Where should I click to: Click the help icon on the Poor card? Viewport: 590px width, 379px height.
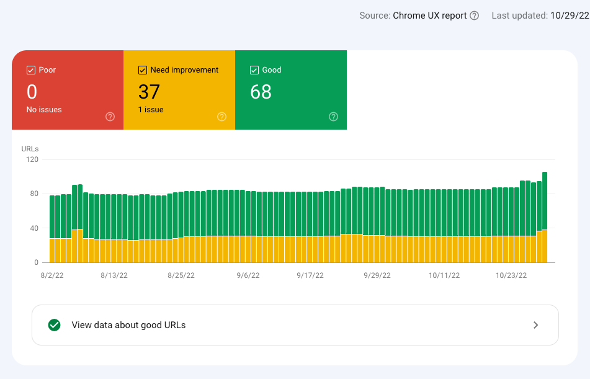tap(109, 117)
